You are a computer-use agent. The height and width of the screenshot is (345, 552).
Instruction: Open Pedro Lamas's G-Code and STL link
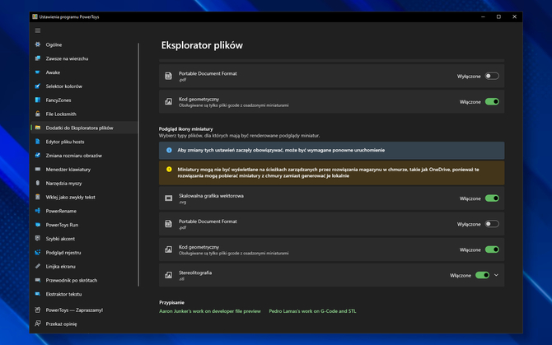coord(312,311)
